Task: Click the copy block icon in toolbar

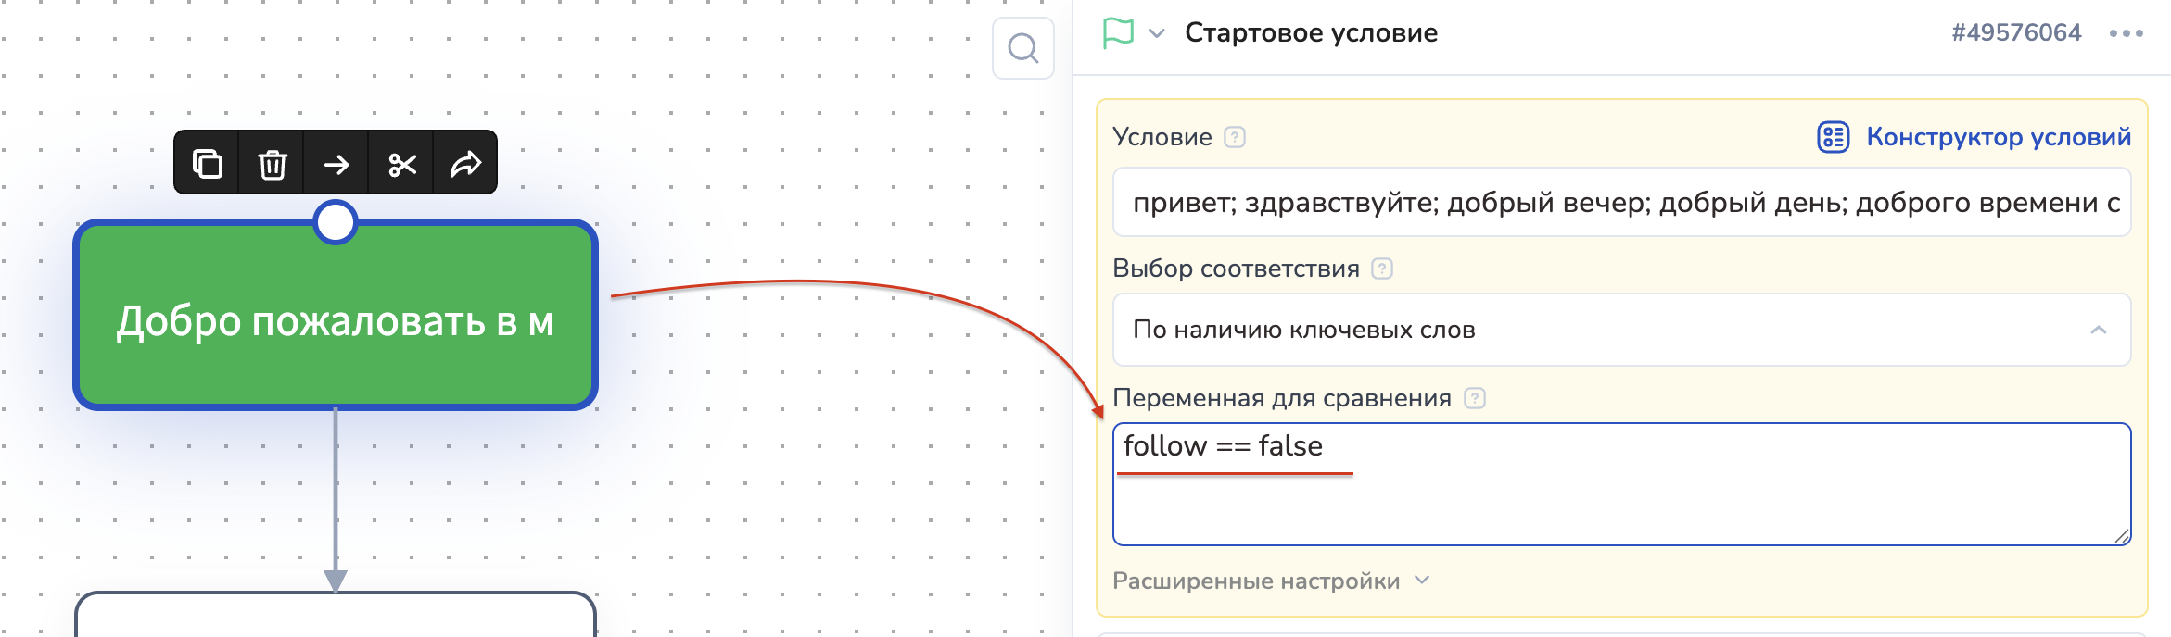Action: pos(207,164)
